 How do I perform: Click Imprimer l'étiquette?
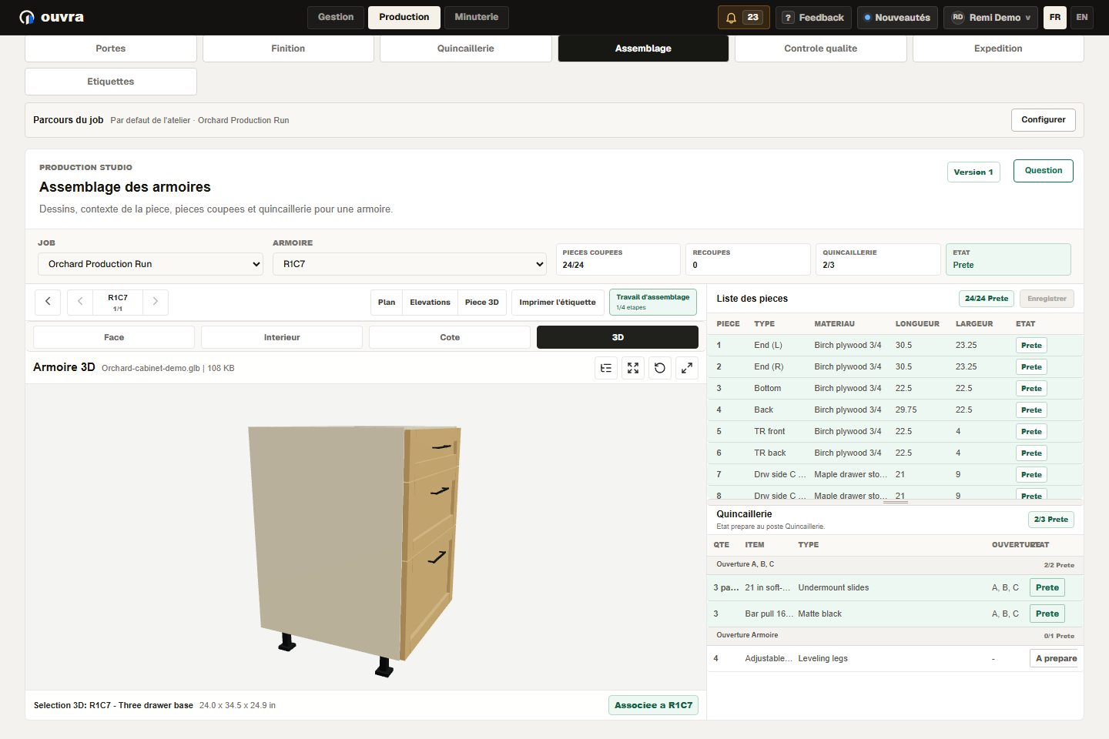tap(558, 303)
